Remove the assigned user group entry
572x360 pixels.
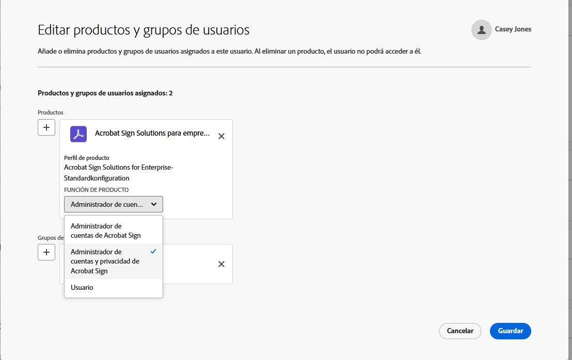click(221, 264)
